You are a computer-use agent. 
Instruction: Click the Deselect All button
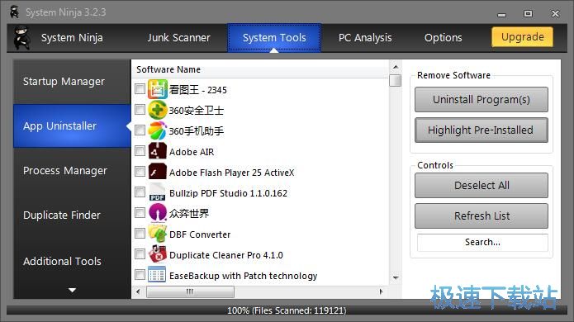(x=481, y=186)
